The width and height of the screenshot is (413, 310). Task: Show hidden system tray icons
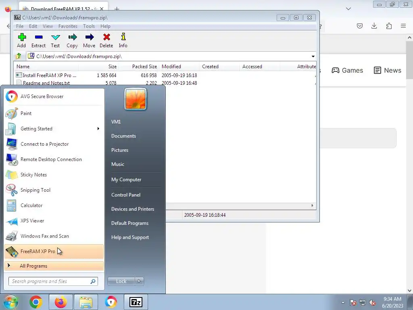point(343,303)
